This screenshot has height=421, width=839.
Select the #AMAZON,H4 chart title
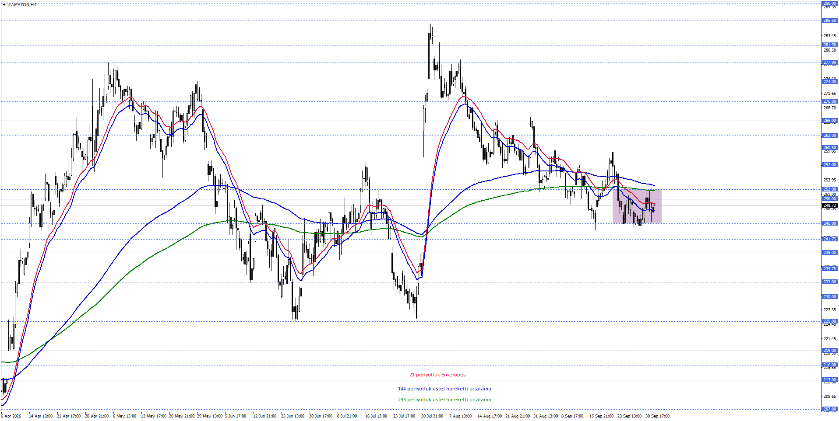click(x=22, y=4)
